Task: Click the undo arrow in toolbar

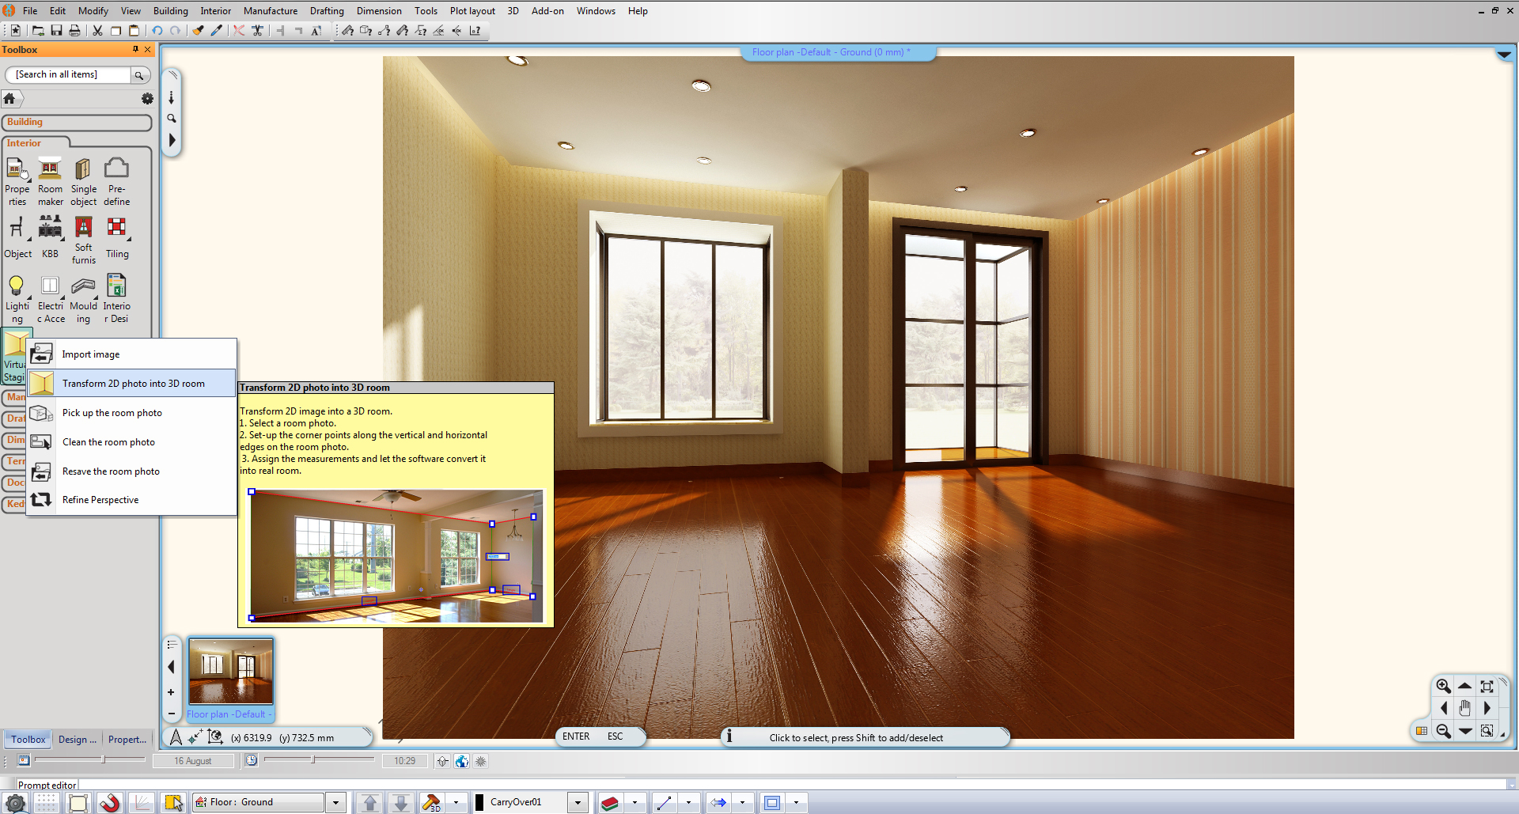Action: (x=157, y=31)
